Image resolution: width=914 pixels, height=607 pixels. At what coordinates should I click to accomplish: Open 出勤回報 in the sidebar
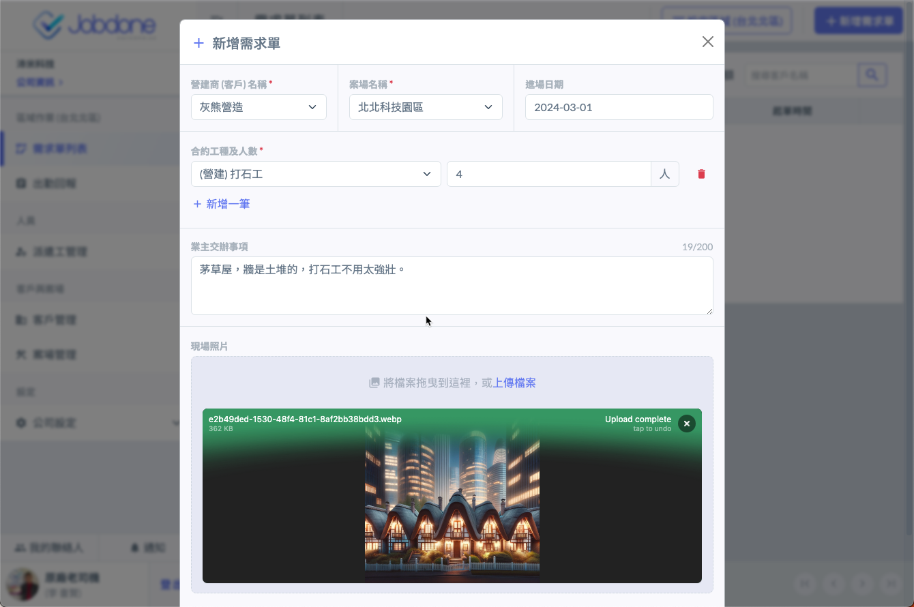coord(55,183)
